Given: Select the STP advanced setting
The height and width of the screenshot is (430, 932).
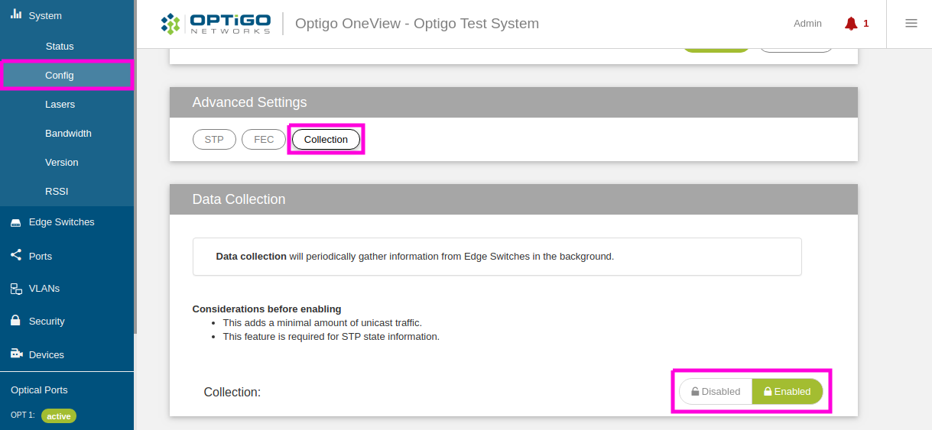Looking at the screenshot, I should tap(214, 139).
